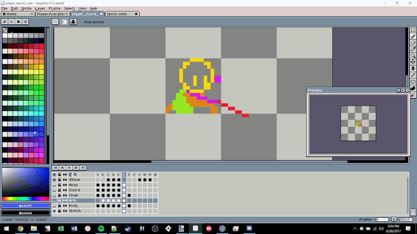Image resolution: width=417 pixels, height=234 pixels.
Task: Open the palette options menu
Action: (x=25, y=22)
